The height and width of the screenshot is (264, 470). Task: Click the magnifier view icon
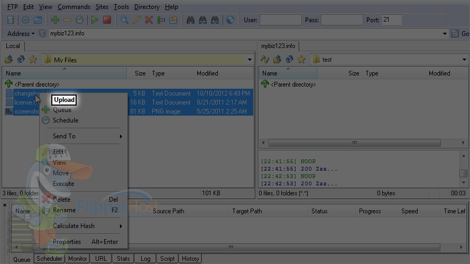[x=124, y=20]
